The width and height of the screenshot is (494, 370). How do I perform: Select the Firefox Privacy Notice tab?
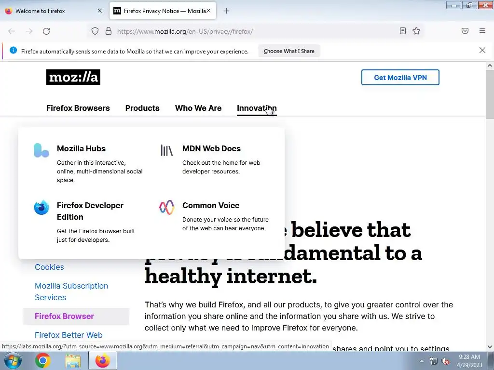[x=163, y=11]
